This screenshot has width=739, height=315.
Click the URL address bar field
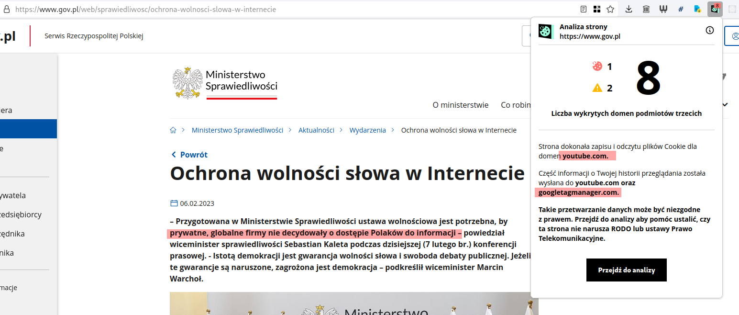(x=287, y=9)
